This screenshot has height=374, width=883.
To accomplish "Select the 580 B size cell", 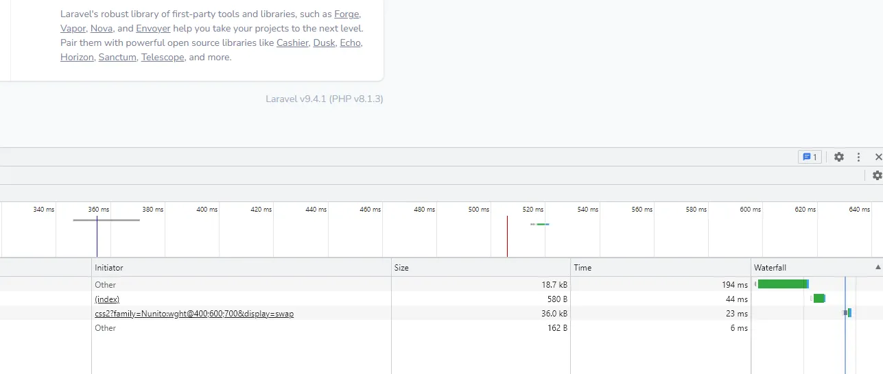I will (x=481, y=299).
